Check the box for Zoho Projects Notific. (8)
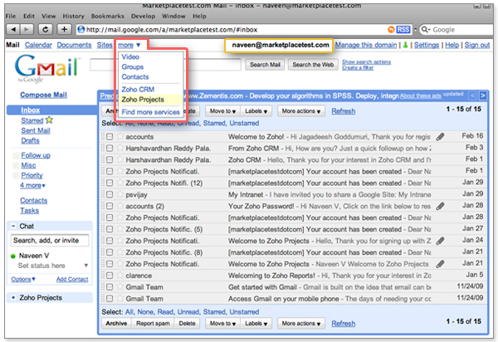The width and height of the screenshot is (498, 342). tap(110, 252)
